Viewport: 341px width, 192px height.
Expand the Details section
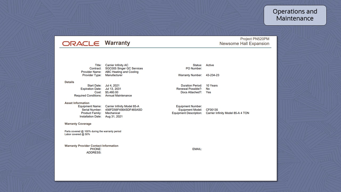pyautogui.click(x=69, y=82)
